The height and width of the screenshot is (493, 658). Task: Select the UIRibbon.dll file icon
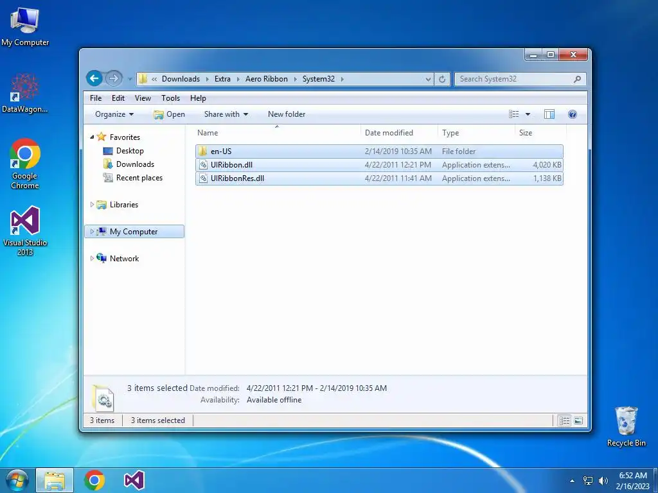point(203,165)
